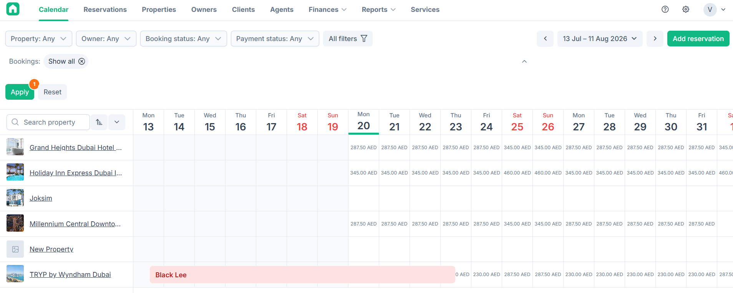The width and height of the screenshot is (733, 293).
Task: Click the sort order icon button
Action: coord(99,122)
